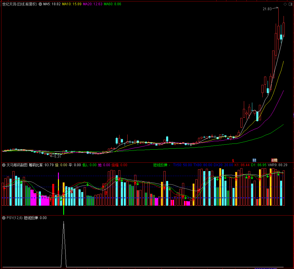Toggle the side panel layout icon

(291, 4)
